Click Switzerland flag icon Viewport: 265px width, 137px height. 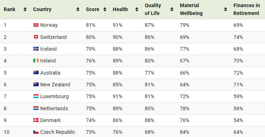(36, 37)
